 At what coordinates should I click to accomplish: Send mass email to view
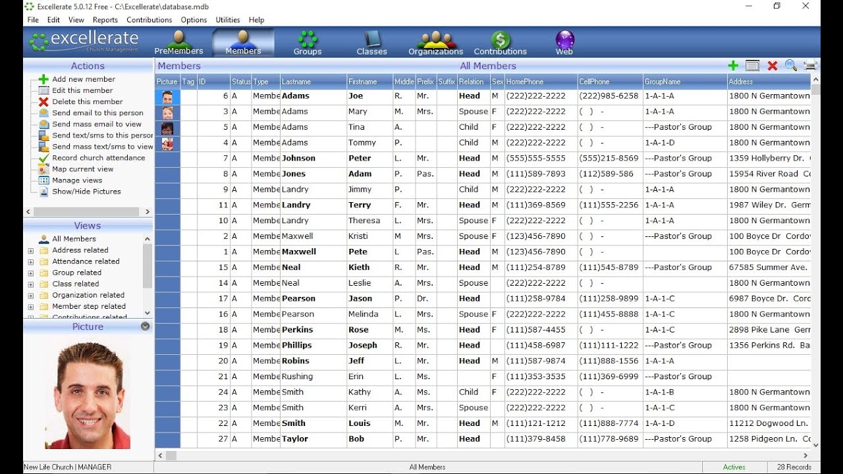pyautogui.click(x=90, y=124)
